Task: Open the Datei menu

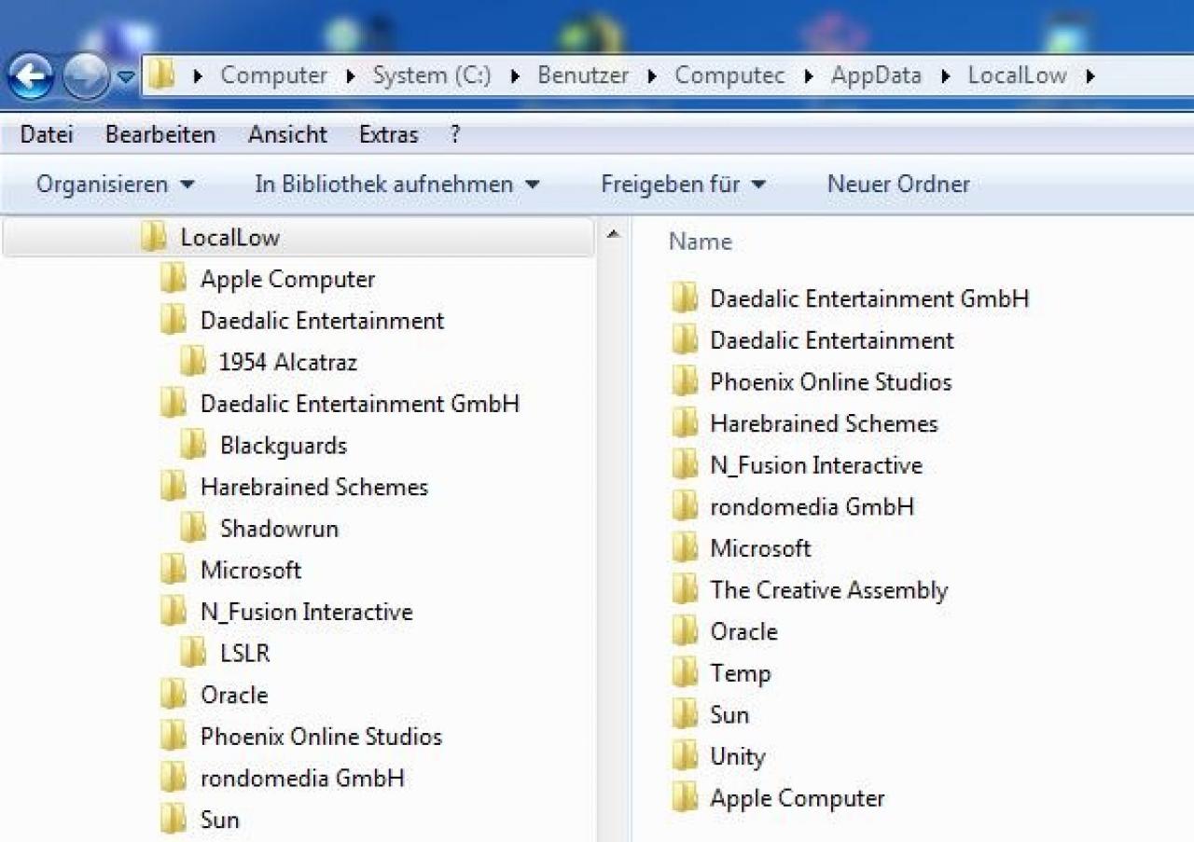Action: pyautogui.click(x=47, y=134)
